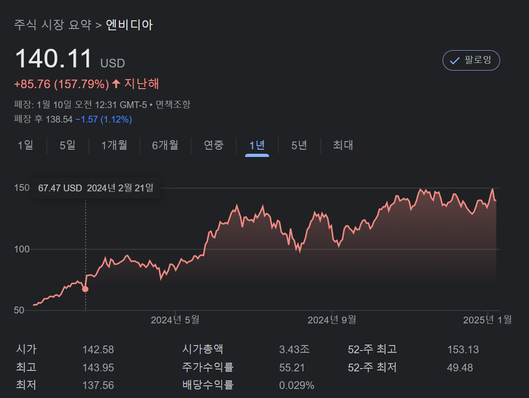
Task: Click the 52-주 최저 label
Action: (372, 367)
